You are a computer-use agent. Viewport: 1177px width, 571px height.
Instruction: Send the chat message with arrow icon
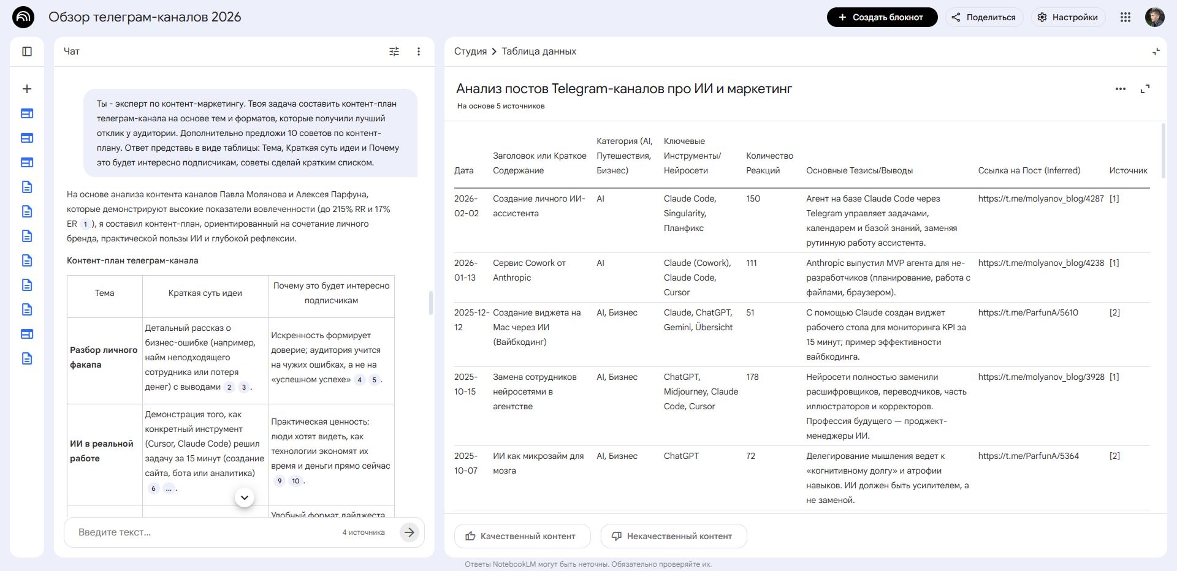point(409,532)
